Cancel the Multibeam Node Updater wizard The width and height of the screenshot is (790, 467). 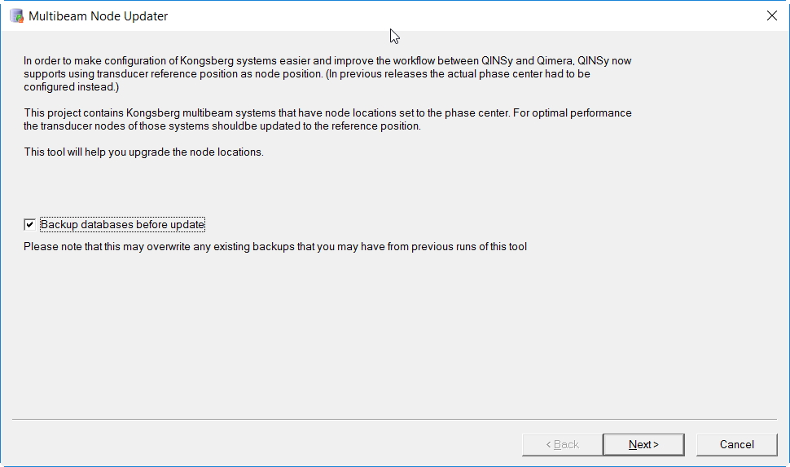(x=736, y=445)
